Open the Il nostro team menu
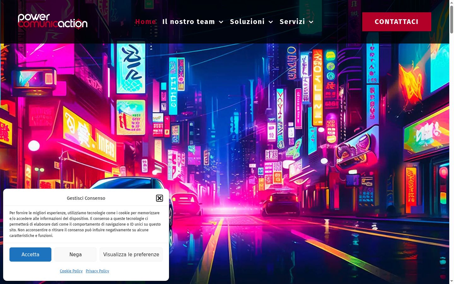The image size is (454, 284). (189, 21)
